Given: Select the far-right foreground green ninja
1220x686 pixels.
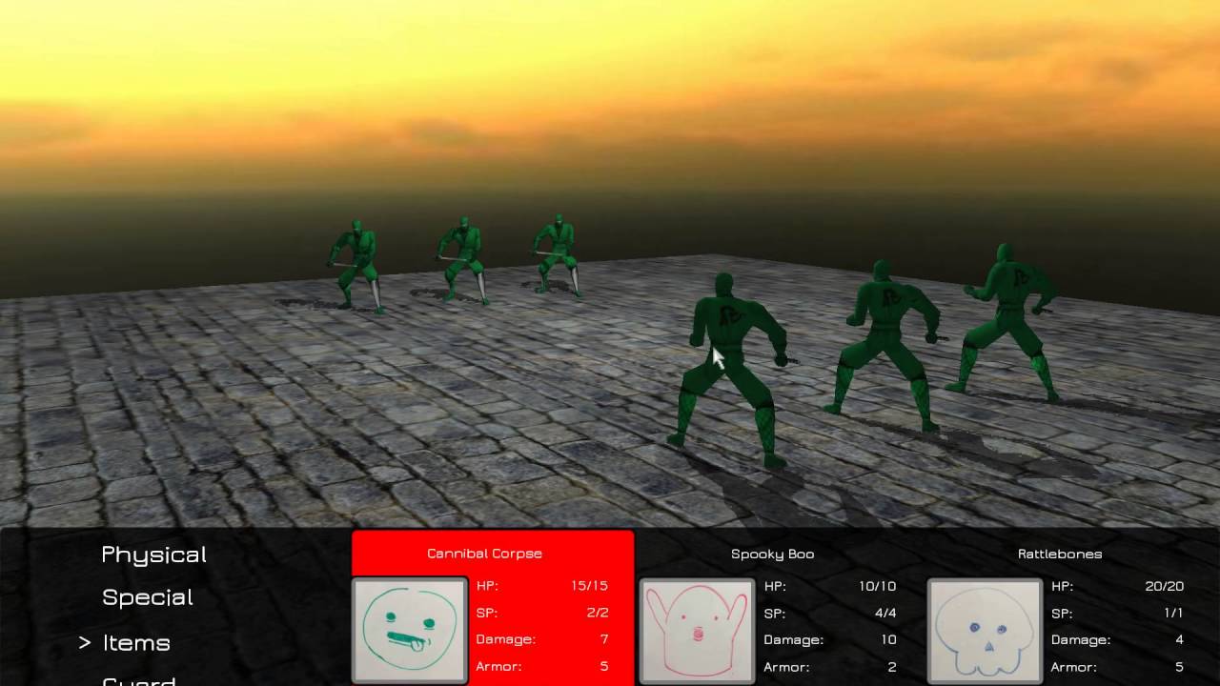Looking at the screenshot, I should tap(1008, 321).
